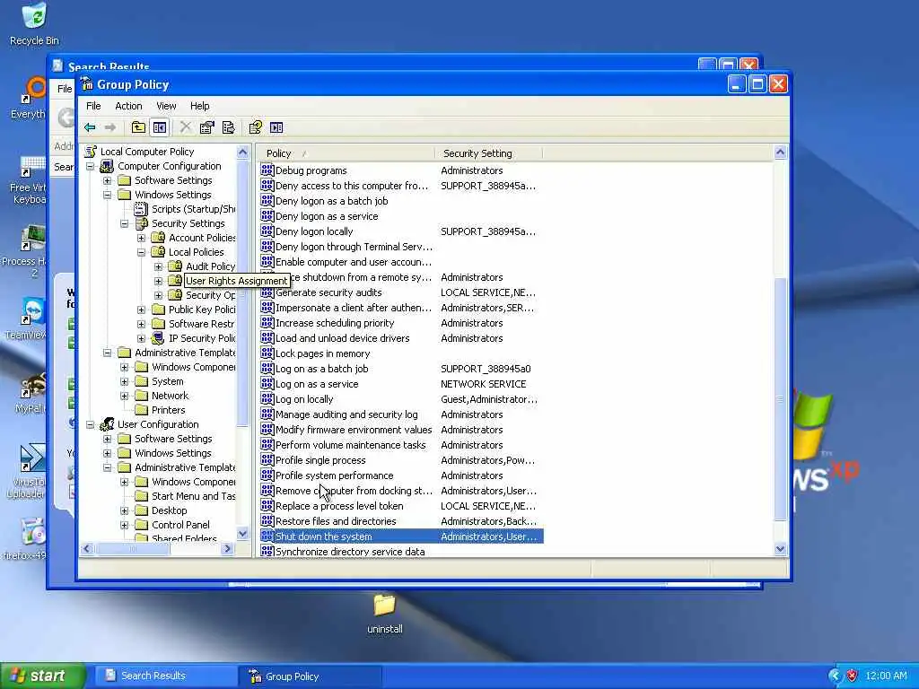Select the Network tree item

(170, 396)
